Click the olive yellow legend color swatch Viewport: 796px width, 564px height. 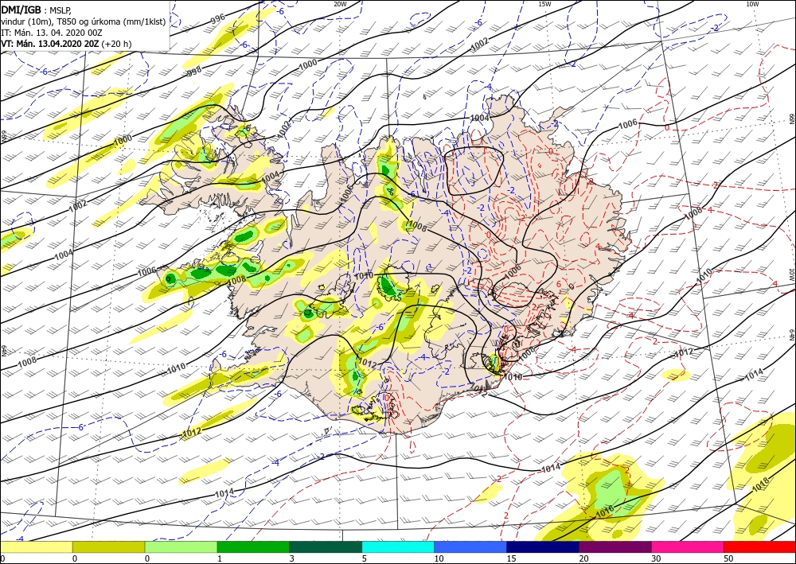pos(108,546)
